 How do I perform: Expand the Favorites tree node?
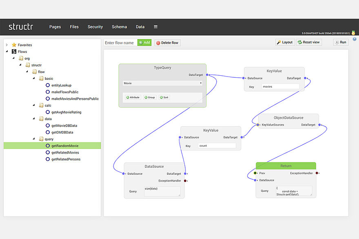click(7, 45)
